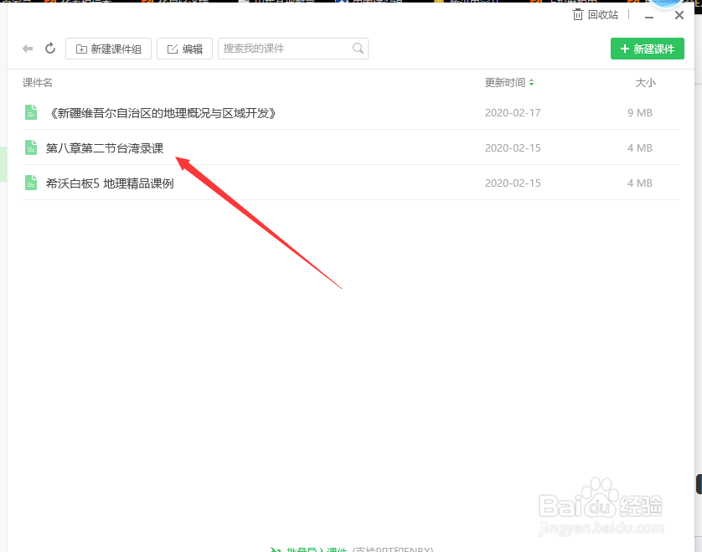Expand the 课件名 column header

pyautogui.click(x=37, y=82)
